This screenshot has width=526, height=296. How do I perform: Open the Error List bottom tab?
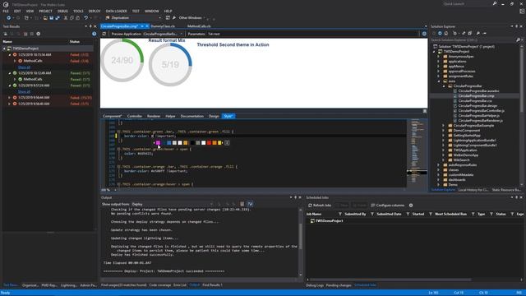tap(180, 285)
